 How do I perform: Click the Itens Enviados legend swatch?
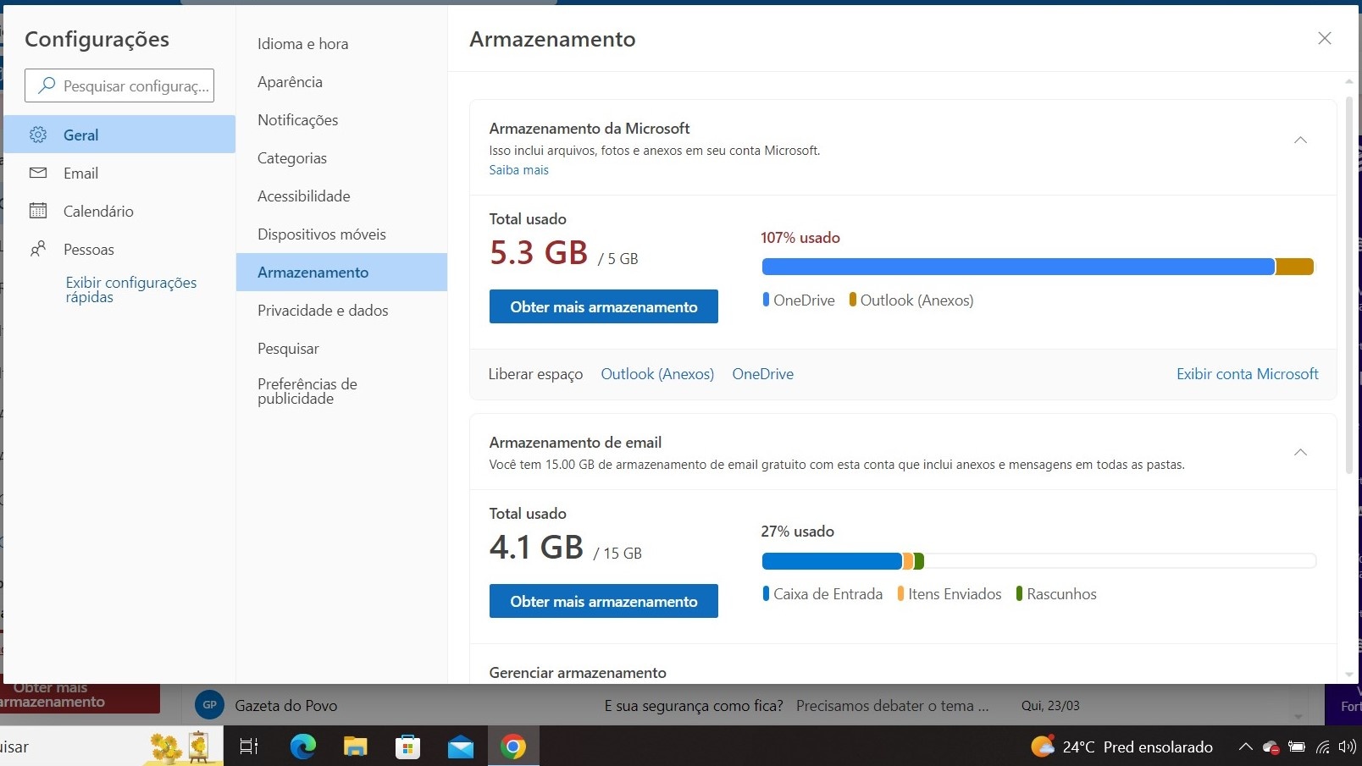tap(900, 593)
